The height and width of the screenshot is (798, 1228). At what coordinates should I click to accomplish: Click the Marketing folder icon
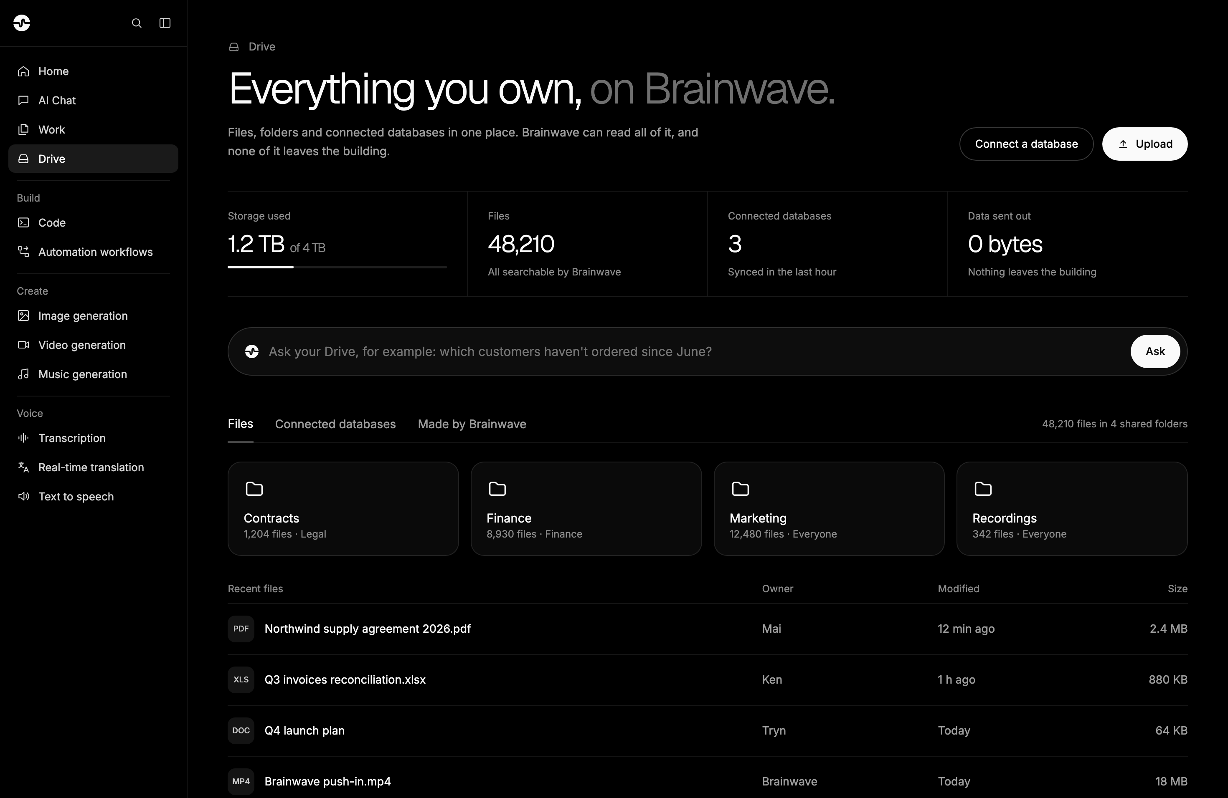[740, 489]
